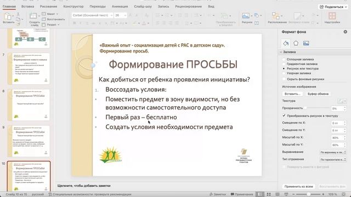This screenshot has height=197, width=351.
Task: Select Рисунок или текстура radio button
Action: [284, 68]
